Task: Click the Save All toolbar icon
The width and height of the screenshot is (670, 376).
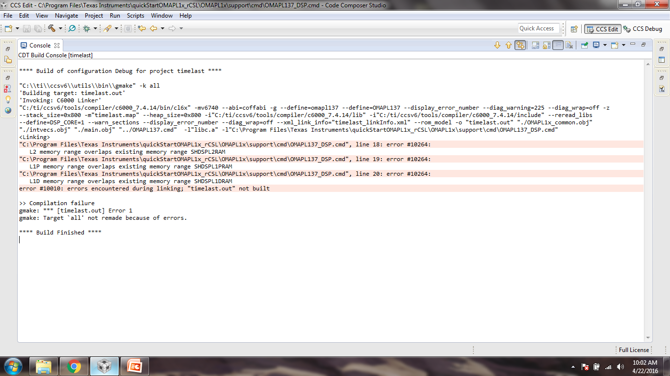Action: (38, 28)
